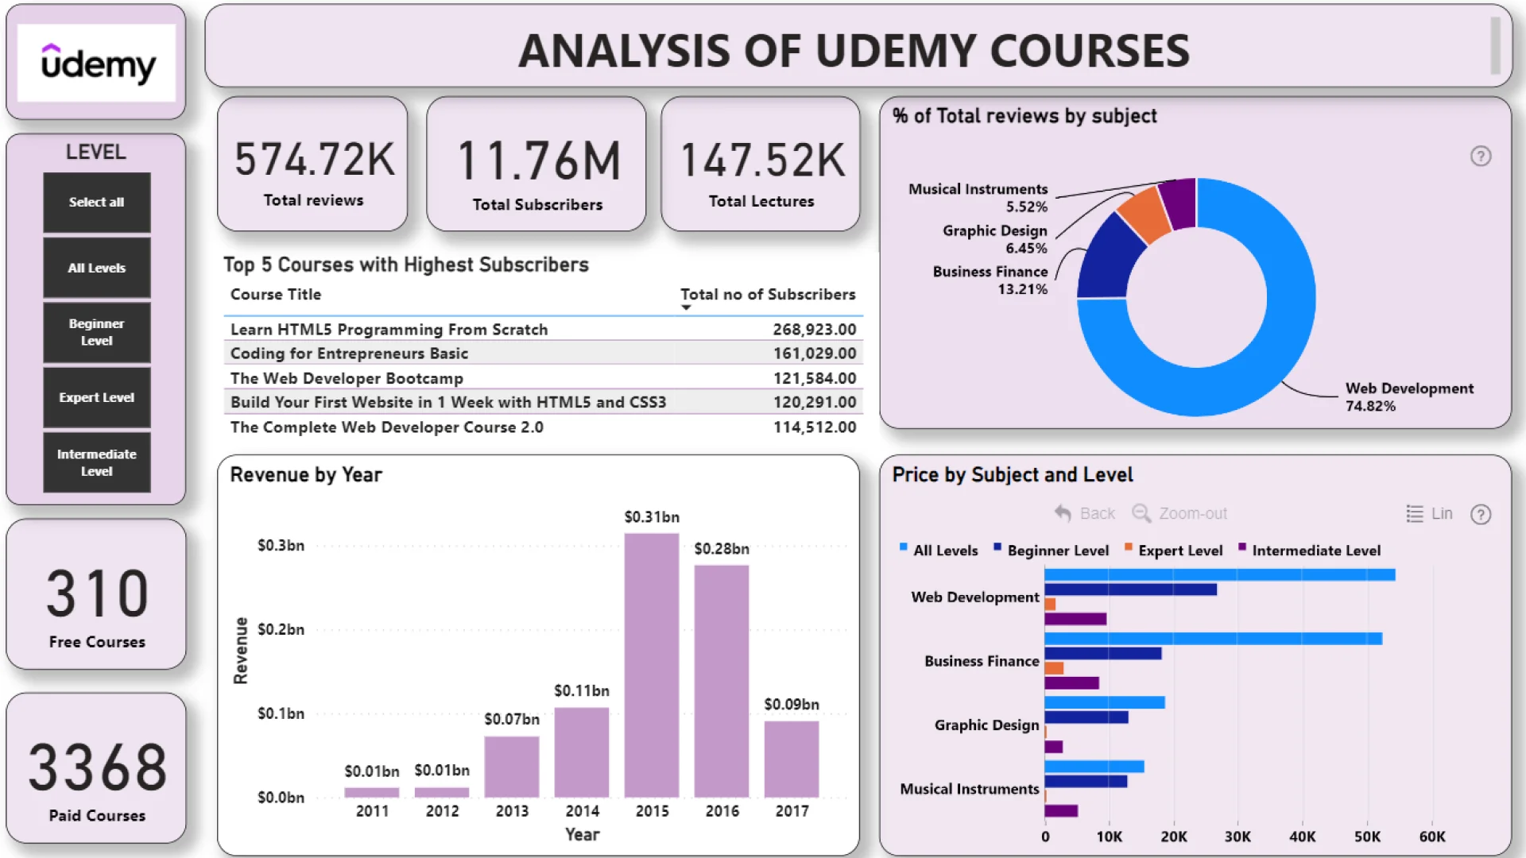This screenshot has width=1526, height=858.
Task: Select the Expert Level legend marker
Action: pos(1129,547)
